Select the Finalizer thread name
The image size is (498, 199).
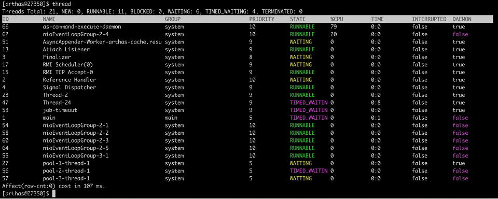coord(56,57)
